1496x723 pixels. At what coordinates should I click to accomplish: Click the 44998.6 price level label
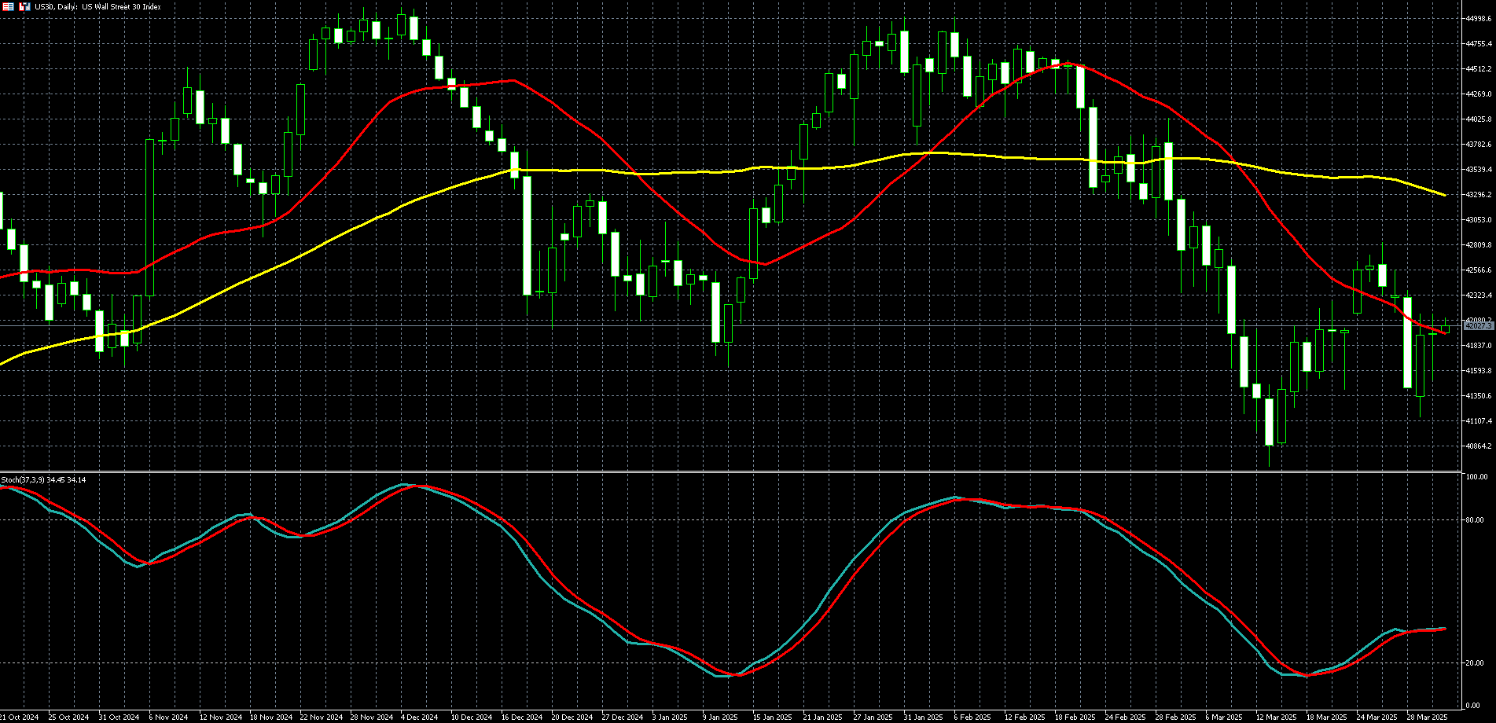(1479, 19)
